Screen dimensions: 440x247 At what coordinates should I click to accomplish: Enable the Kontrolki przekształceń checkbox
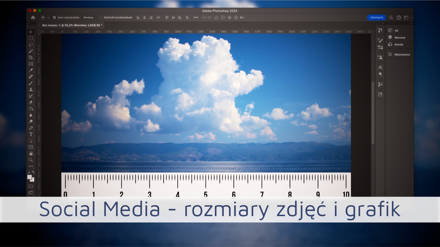tap(101, 17)
